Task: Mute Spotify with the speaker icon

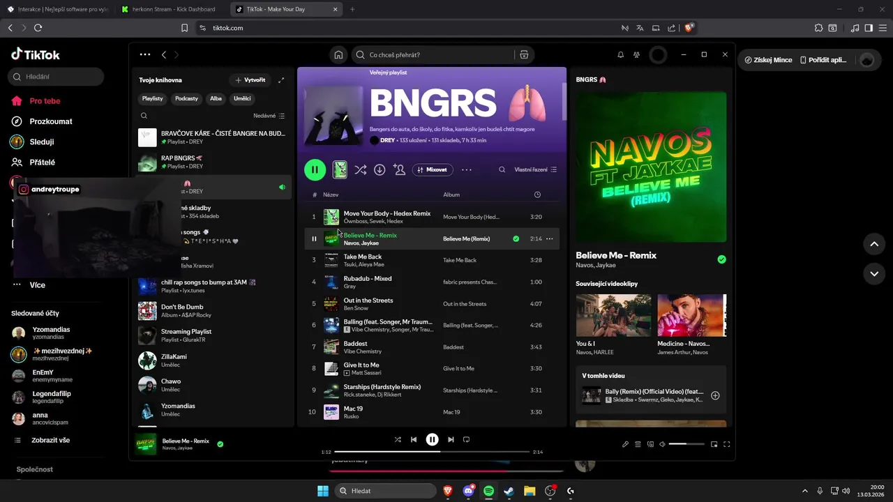Action: [662, 444]
